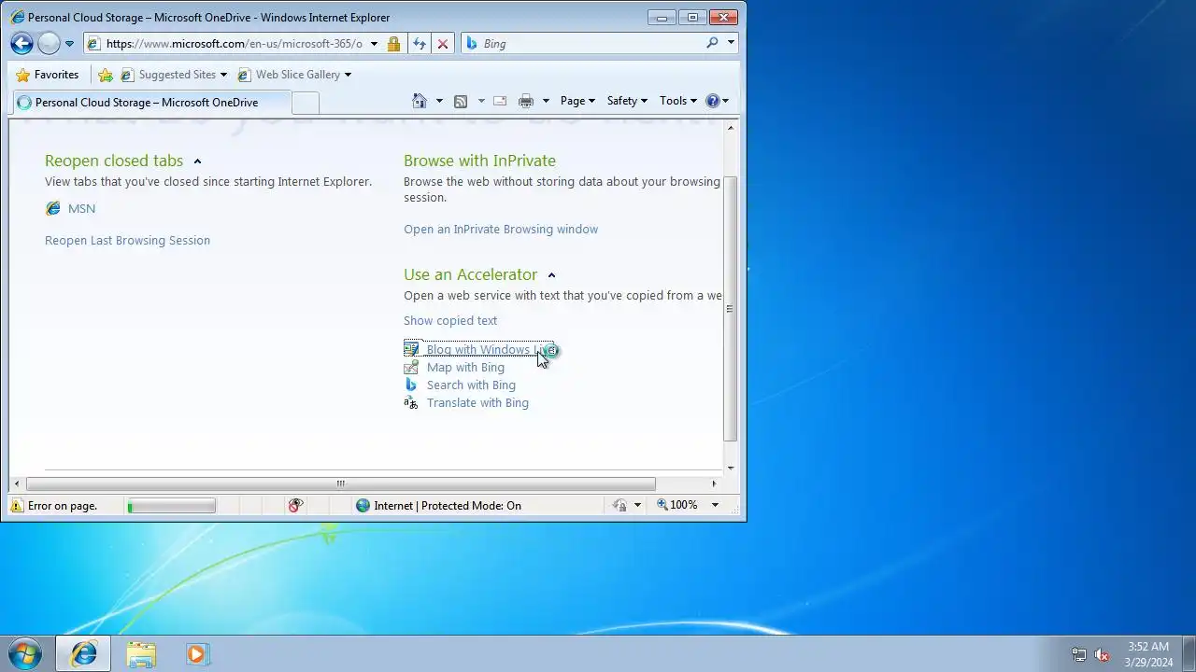
Task: Click the Map with Bing icon
Action: (411, 368)
